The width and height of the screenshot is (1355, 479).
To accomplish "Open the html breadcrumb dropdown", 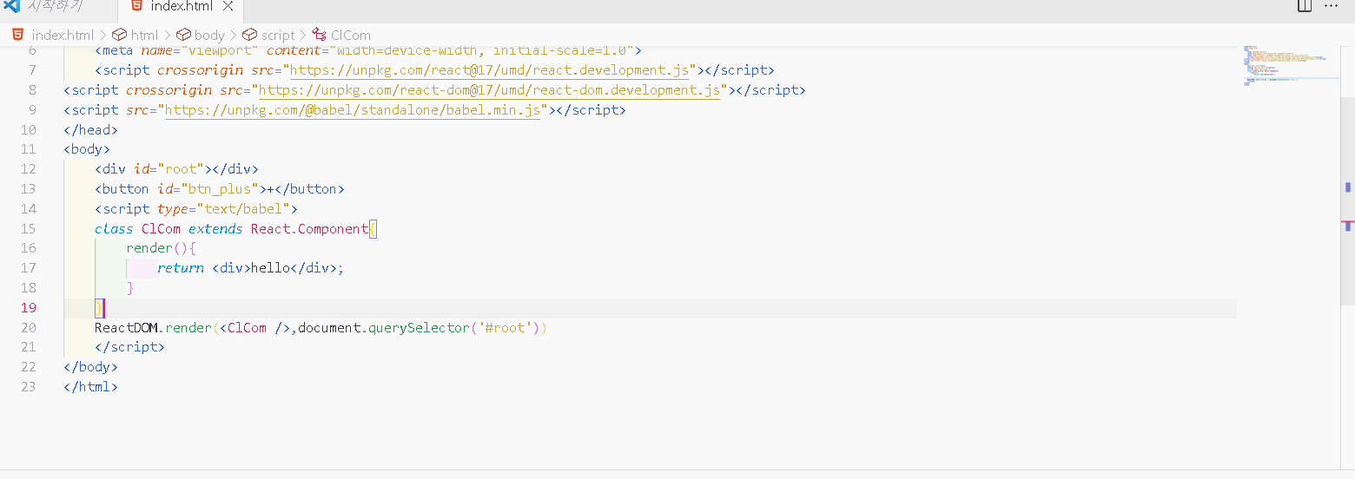I will click(136, 35).
